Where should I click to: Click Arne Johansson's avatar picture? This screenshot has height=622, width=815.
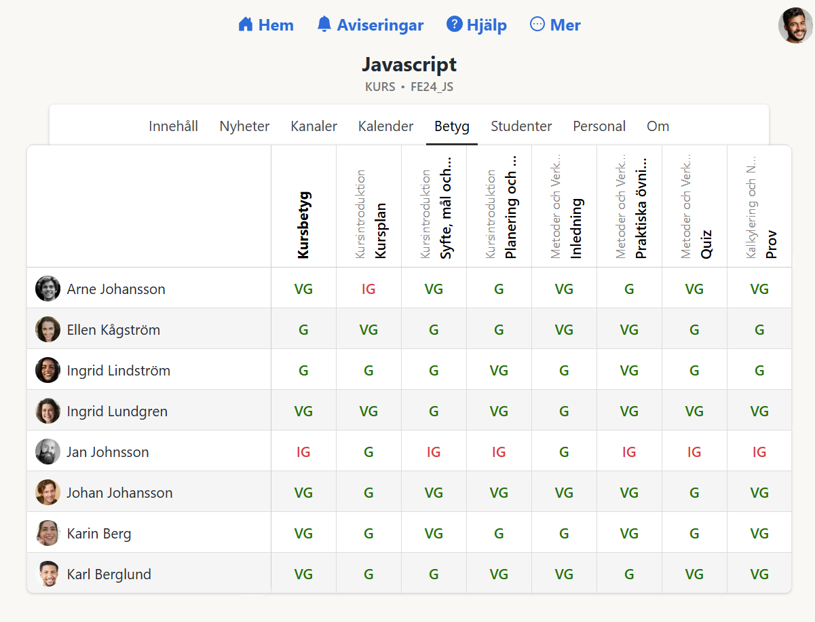[48, 289]
